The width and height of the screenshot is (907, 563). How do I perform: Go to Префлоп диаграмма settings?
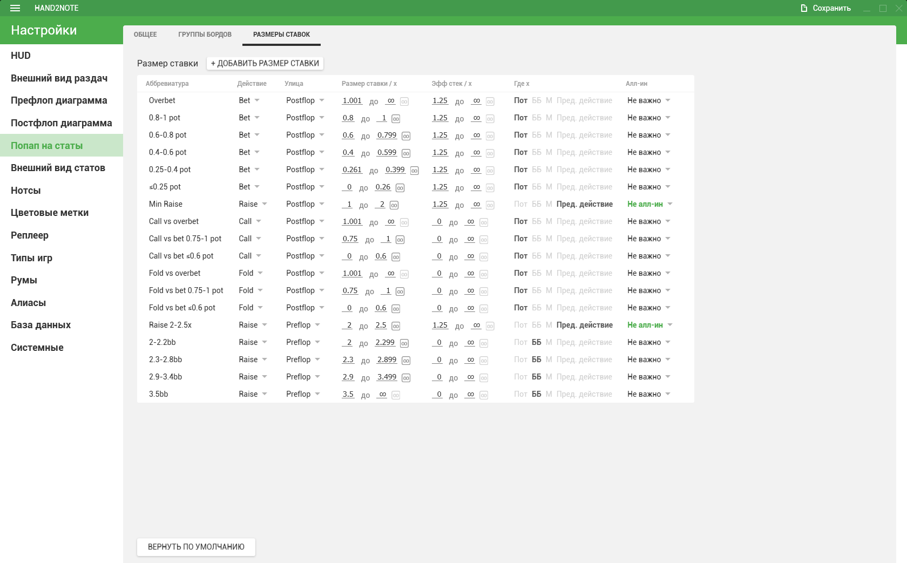[x=62, y=100]
